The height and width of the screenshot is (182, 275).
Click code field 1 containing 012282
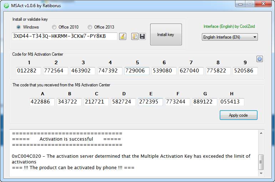click(29, 71)
